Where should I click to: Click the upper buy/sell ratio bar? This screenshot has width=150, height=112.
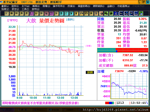pyautogui.click(x=123, y=49)
